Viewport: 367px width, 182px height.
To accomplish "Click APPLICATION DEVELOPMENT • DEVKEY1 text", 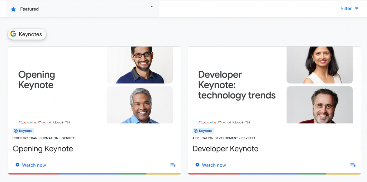I will pos(224,138).
